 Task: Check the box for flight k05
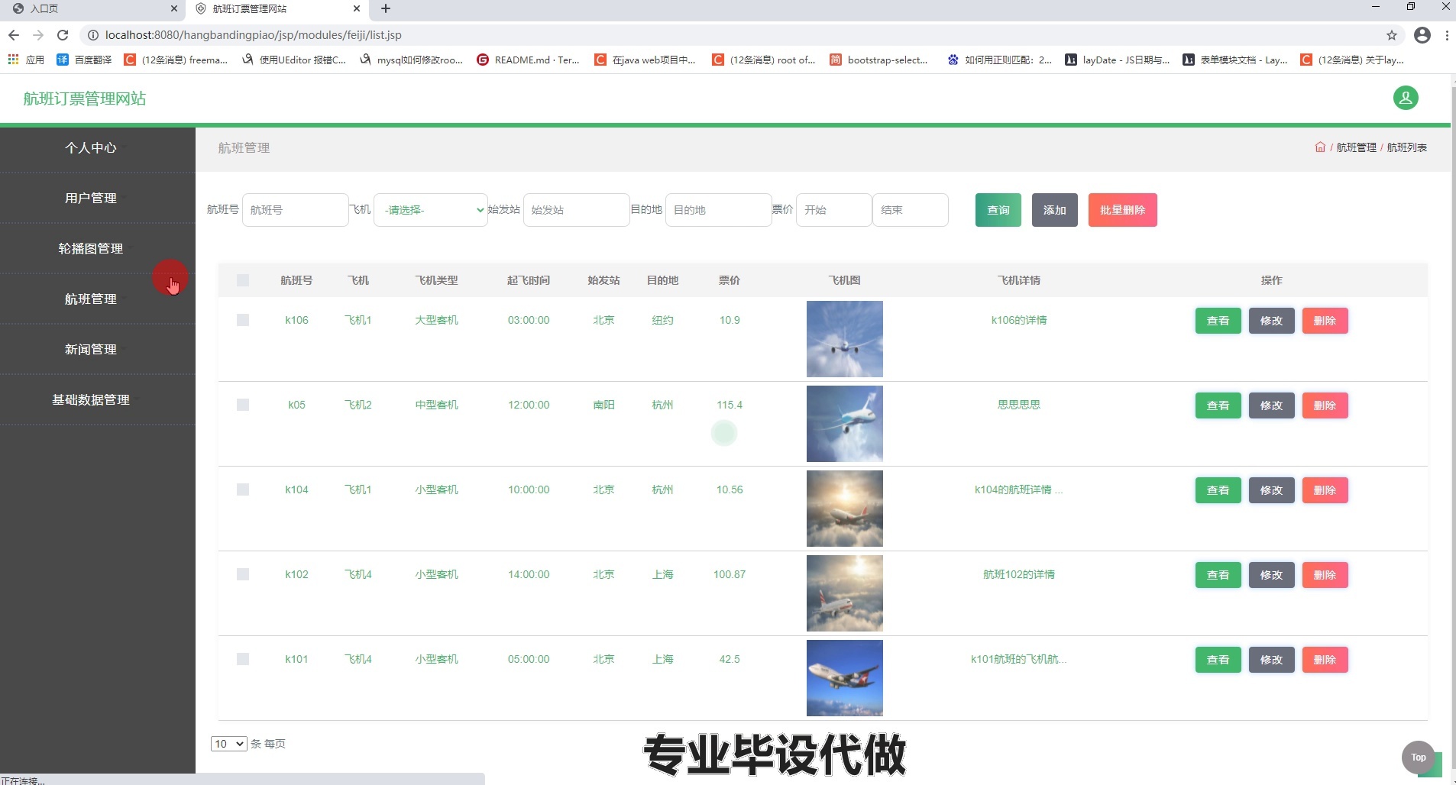[243, 405]
